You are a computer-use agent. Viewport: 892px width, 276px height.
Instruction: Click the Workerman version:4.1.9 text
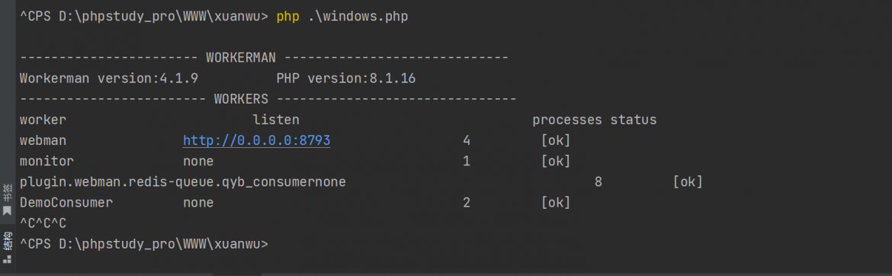click(x=109, y=79)
